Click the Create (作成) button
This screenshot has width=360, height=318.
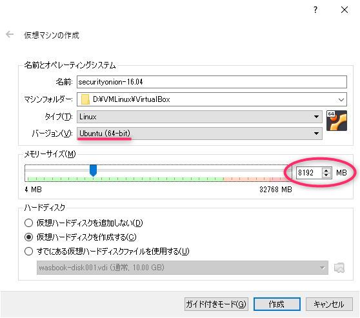click(x=277, y=304)
